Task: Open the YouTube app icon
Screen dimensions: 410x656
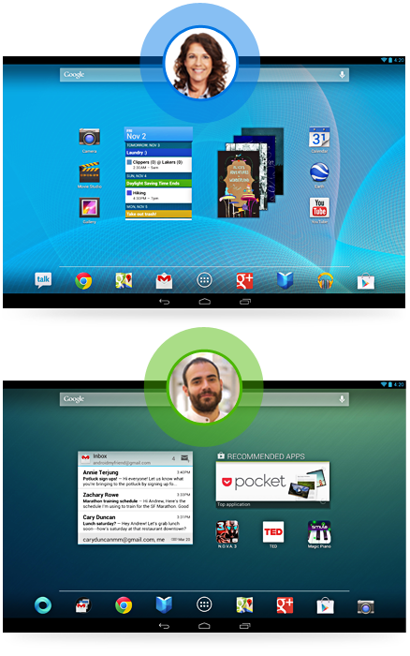Action: coord(319,207)
